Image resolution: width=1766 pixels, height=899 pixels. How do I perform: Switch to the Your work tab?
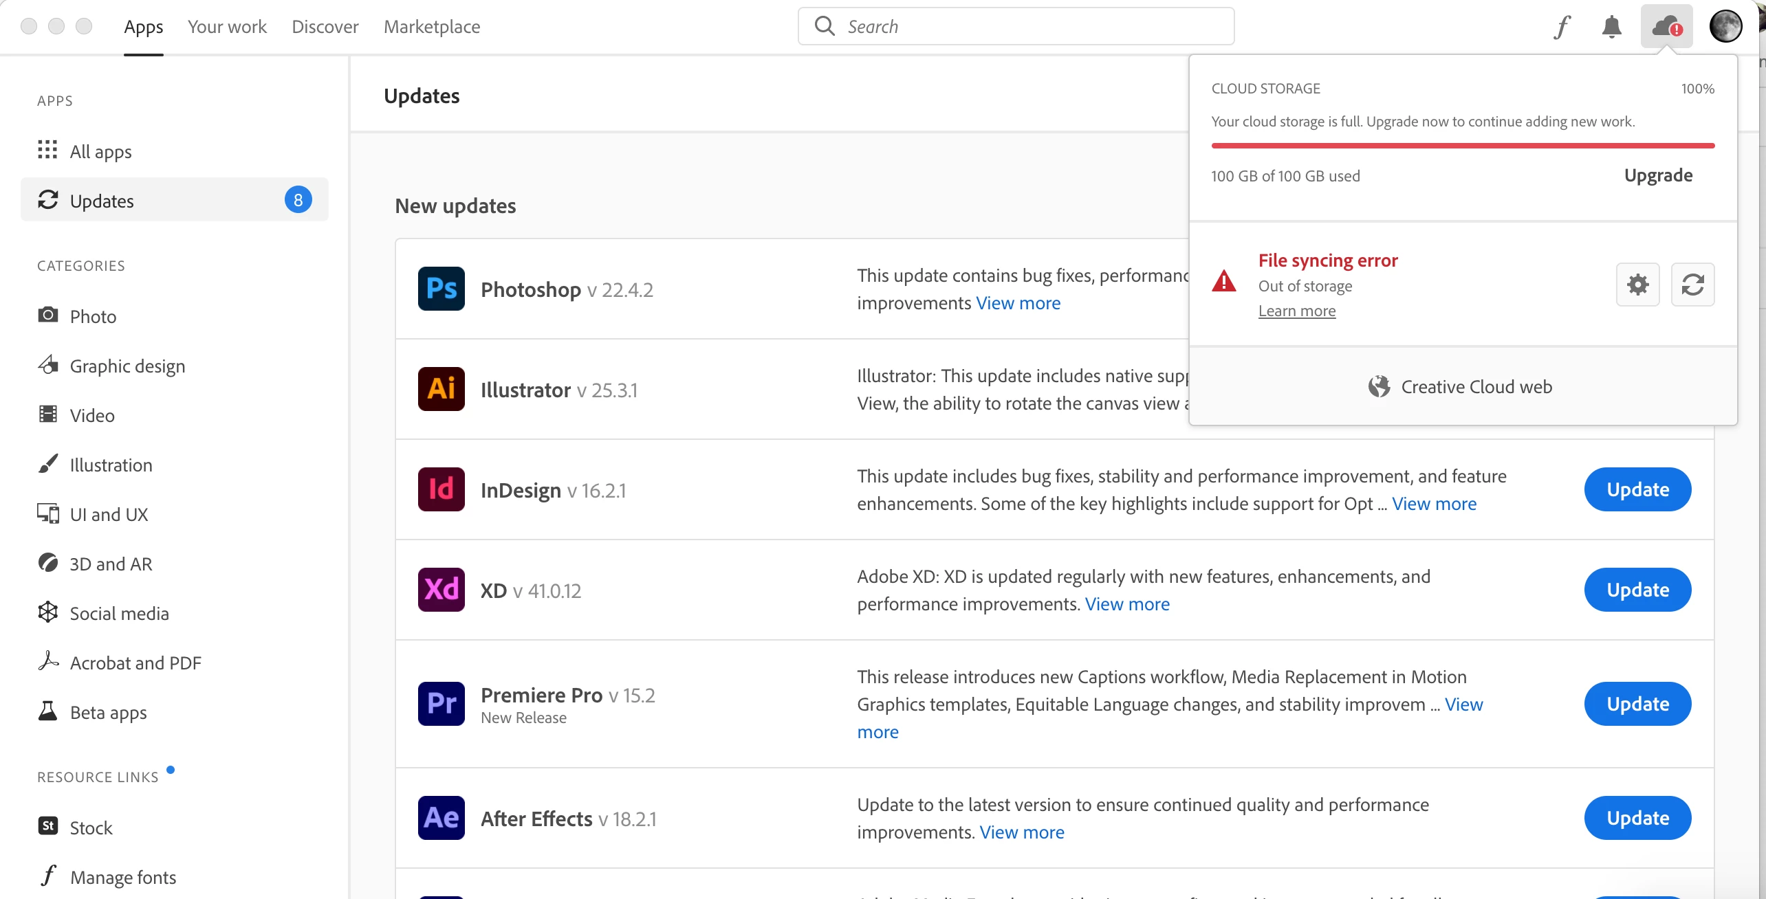click(x=227, y=27)
